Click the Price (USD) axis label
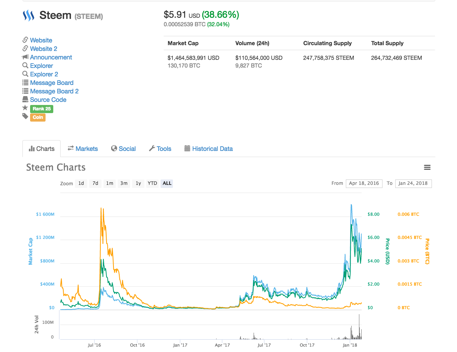 (x=388, y=251)
